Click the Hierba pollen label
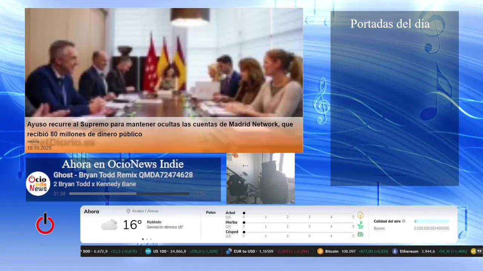Image resolution: width=483 pixels, height=271 pixels. pos(231,222)
